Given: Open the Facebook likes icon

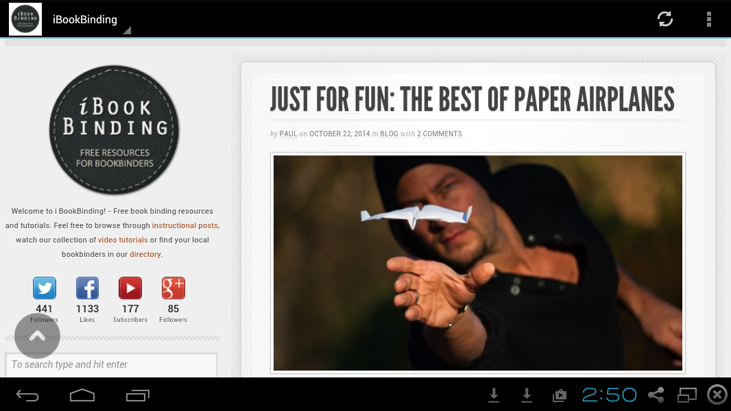Looking at the screenshot, I should click(x=87, y=288).
